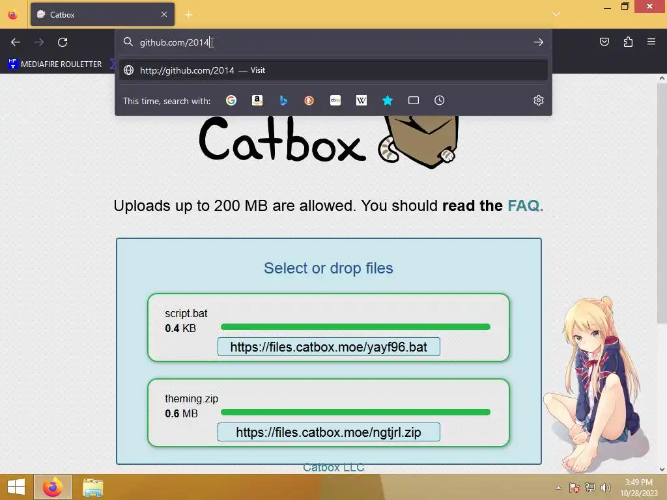
Task: Click the go arrow in the address bar
Action: pos(539,42)
